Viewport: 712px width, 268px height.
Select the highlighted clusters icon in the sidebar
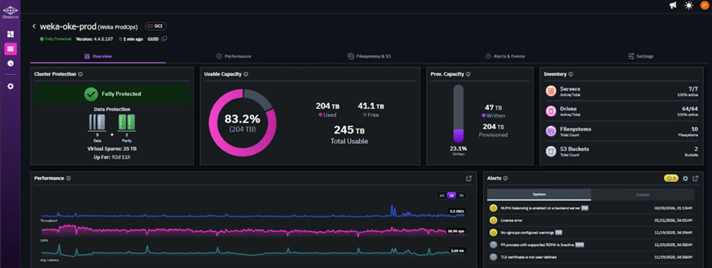(11, 49)
